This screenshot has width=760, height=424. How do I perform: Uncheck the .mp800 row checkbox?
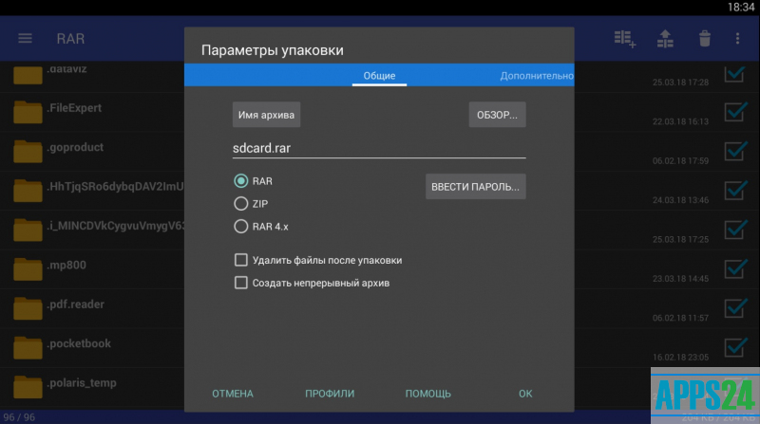(x=734, y=268)
